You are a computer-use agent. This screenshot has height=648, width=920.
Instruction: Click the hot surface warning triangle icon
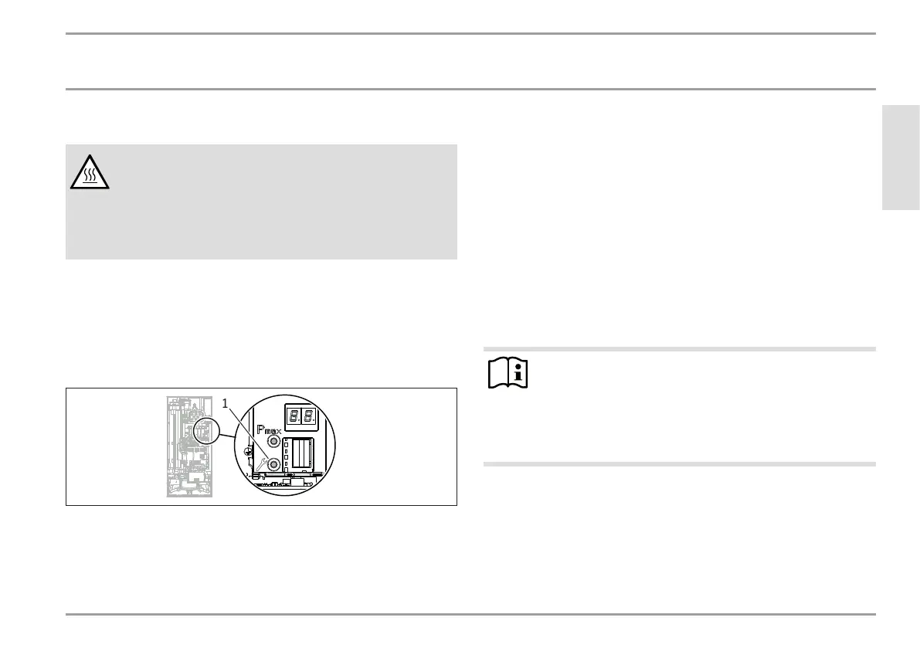[x=90, y=172]
